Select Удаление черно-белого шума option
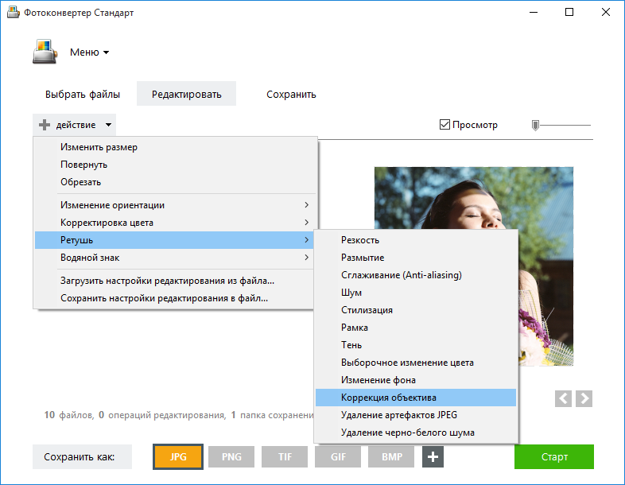Image resolution: width=625 pixels, height=485 pixels. 416,433
